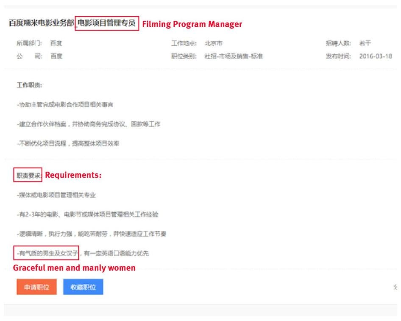Click the 百度 value beside 所属部门

(56, 43)
